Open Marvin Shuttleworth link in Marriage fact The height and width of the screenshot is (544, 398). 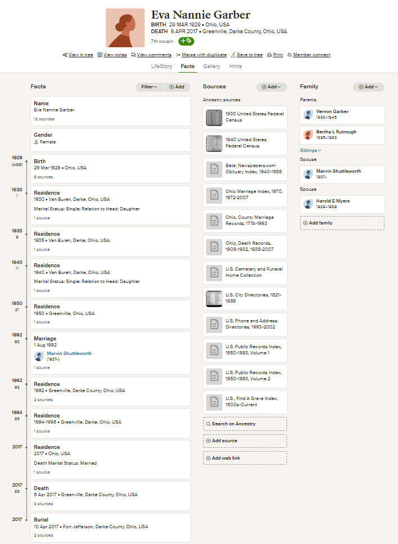[70, 353]
